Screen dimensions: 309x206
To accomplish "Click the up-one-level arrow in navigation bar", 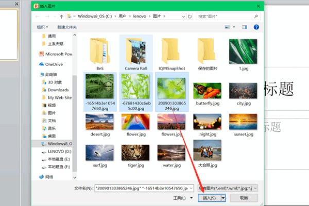I will point(62,16).
